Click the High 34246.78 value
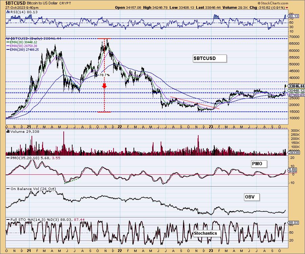 click(x=156, y=7)
